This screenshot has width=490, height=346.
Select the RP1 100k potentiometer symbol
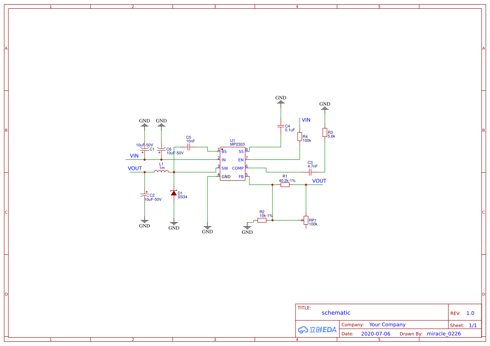(x=306, y=220)
